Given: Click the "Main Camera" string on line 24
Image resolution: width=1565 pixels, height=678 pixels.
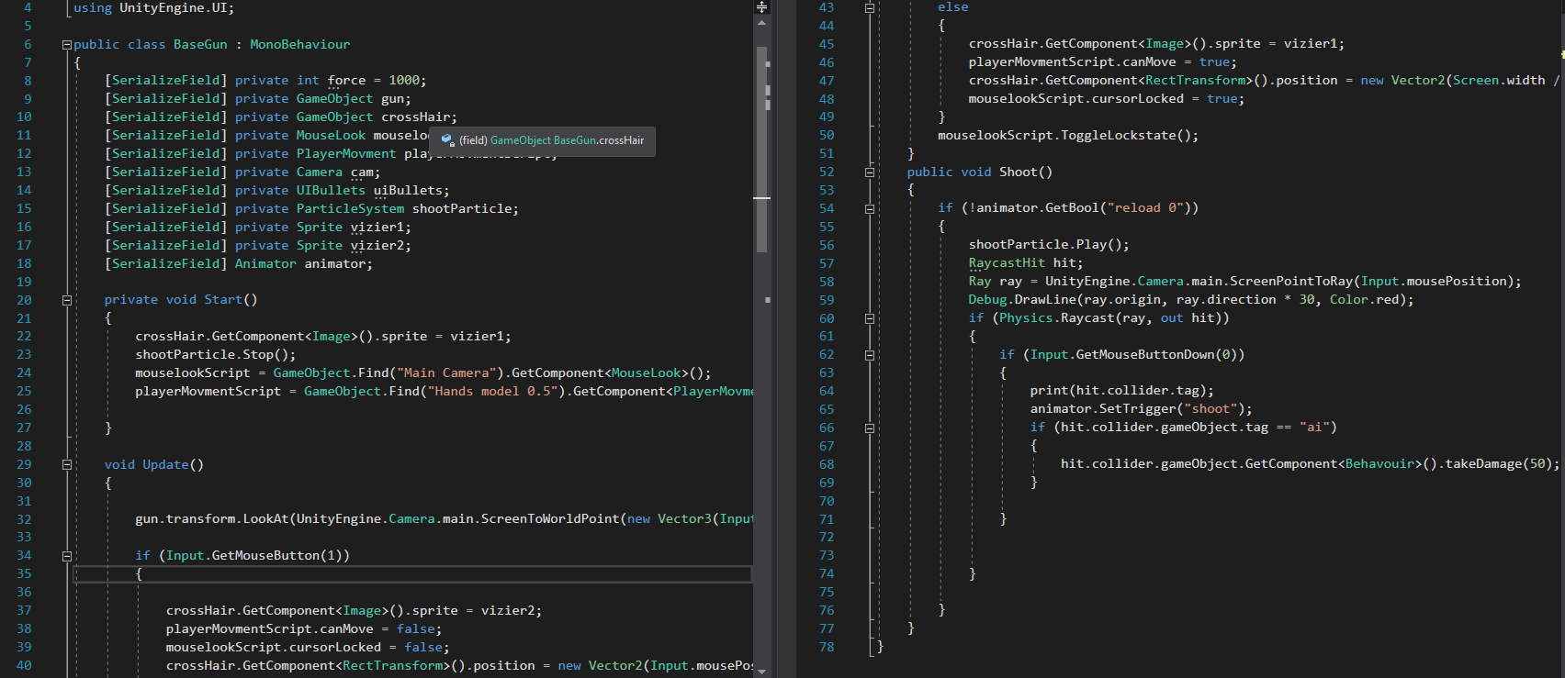Looking at the screenshot, I should coord(446,373).
